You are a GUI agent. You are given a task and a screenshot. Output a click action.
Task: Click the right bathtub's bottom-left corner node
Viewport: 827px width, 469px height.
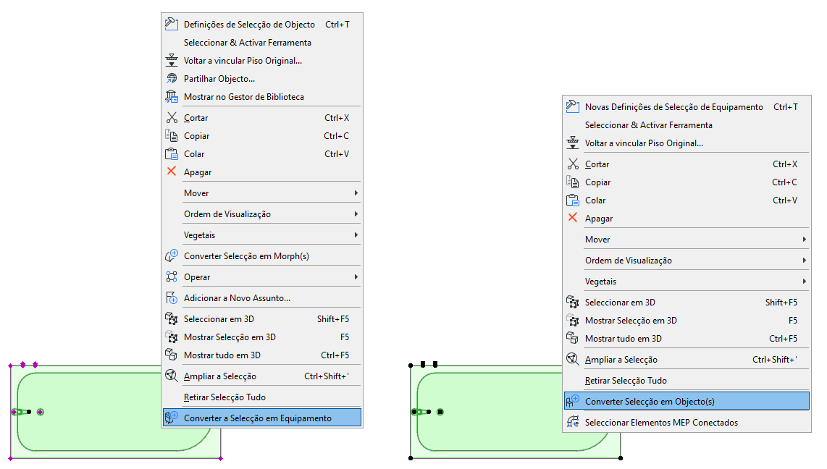coord(411,458)
